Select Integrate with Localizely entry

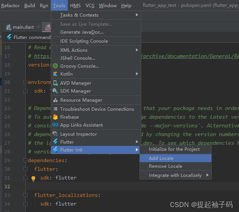coord(175,175)
